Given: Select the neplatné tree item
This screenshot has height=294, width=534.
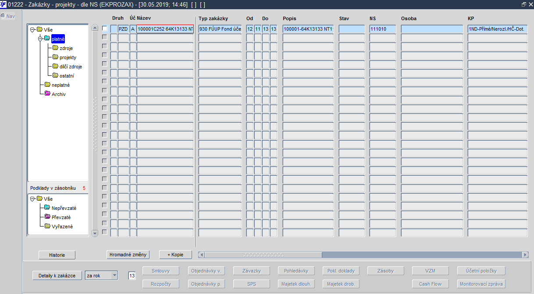Looking at the screenshot, I should coord(61,85).
